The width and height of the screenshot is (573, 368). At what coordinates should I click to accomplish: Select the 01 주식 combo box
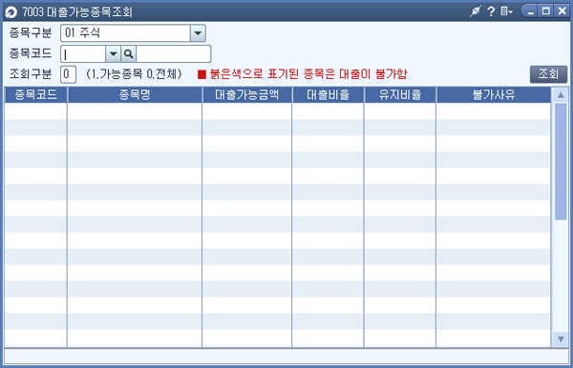(133, 33)
